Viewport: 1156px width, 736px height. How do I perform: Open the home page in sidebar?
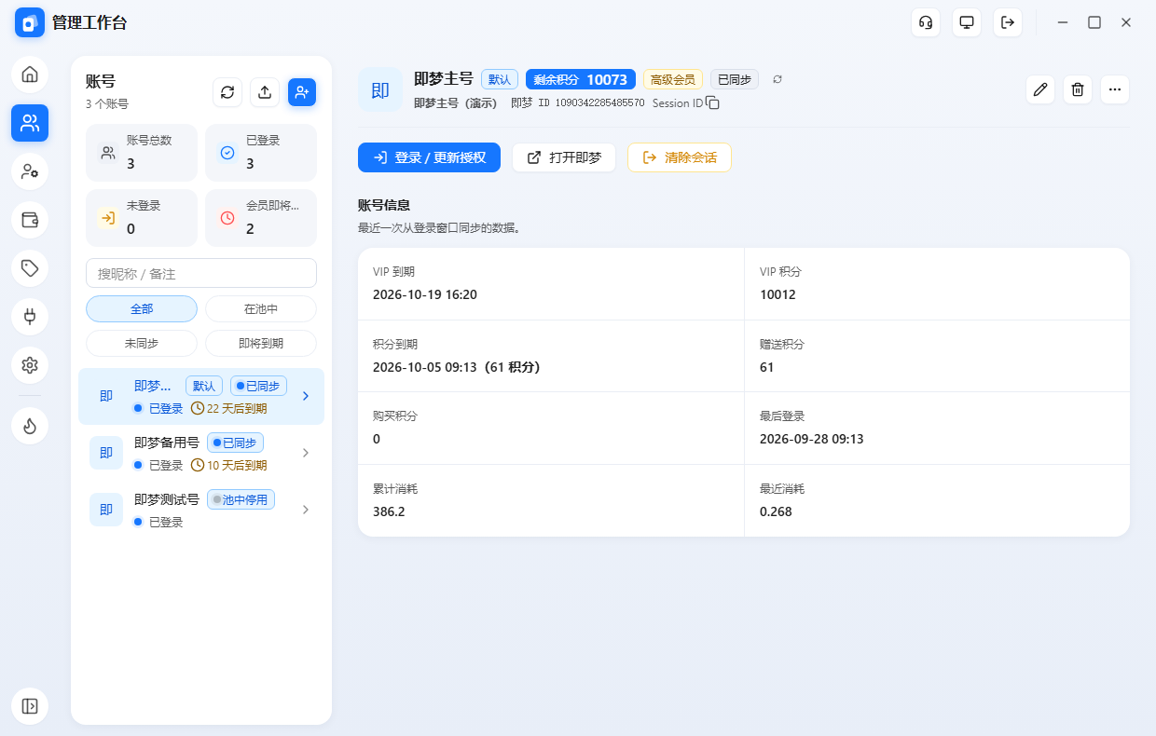(x=30, y=75)
